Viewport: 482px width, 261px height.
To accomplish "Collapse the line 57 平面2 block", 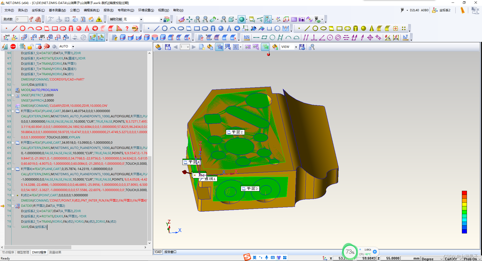I will coord(13,111).
